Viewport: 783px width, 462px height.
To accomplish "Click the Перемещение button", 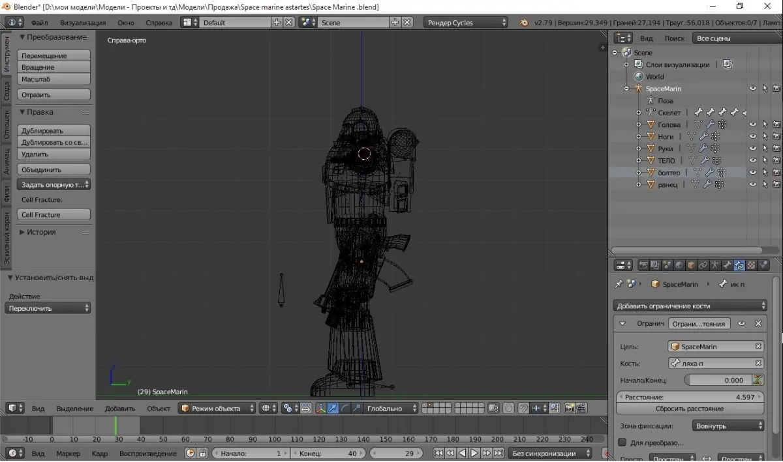I will coord(54,55).
